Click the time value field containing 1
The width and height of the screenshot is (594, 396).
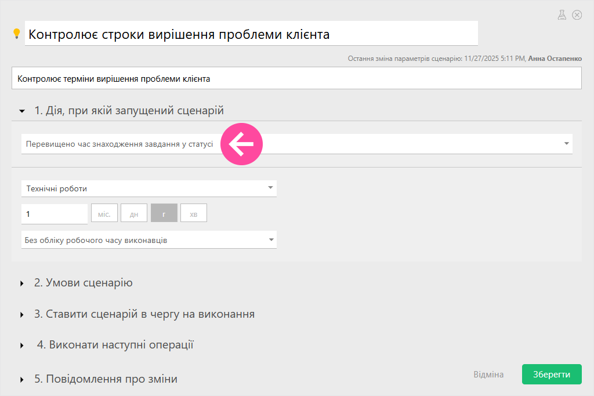[54, 214]
